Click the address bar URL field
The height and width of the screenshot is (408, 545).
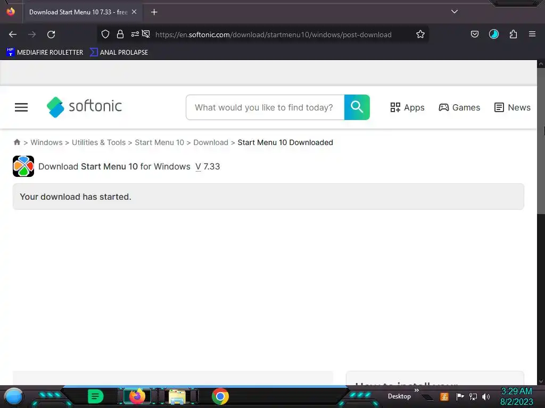(273, 35)
